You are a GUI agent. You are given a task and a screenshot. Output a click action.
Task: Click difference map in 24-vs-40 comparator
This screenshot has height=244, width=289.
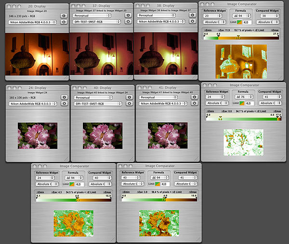tap(74, 224)
